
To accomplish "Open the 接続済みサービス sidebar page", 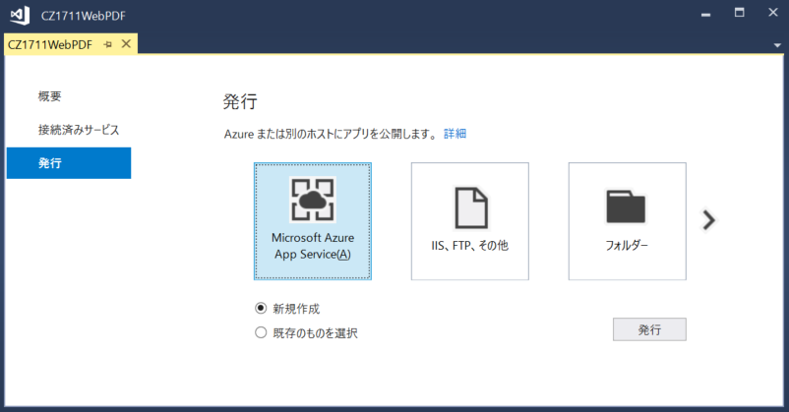I will click(79, 130).
